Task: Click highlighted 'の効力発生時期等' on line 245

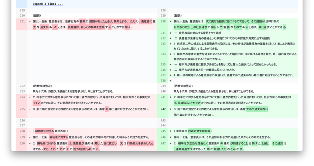Action: pos(199,131)
